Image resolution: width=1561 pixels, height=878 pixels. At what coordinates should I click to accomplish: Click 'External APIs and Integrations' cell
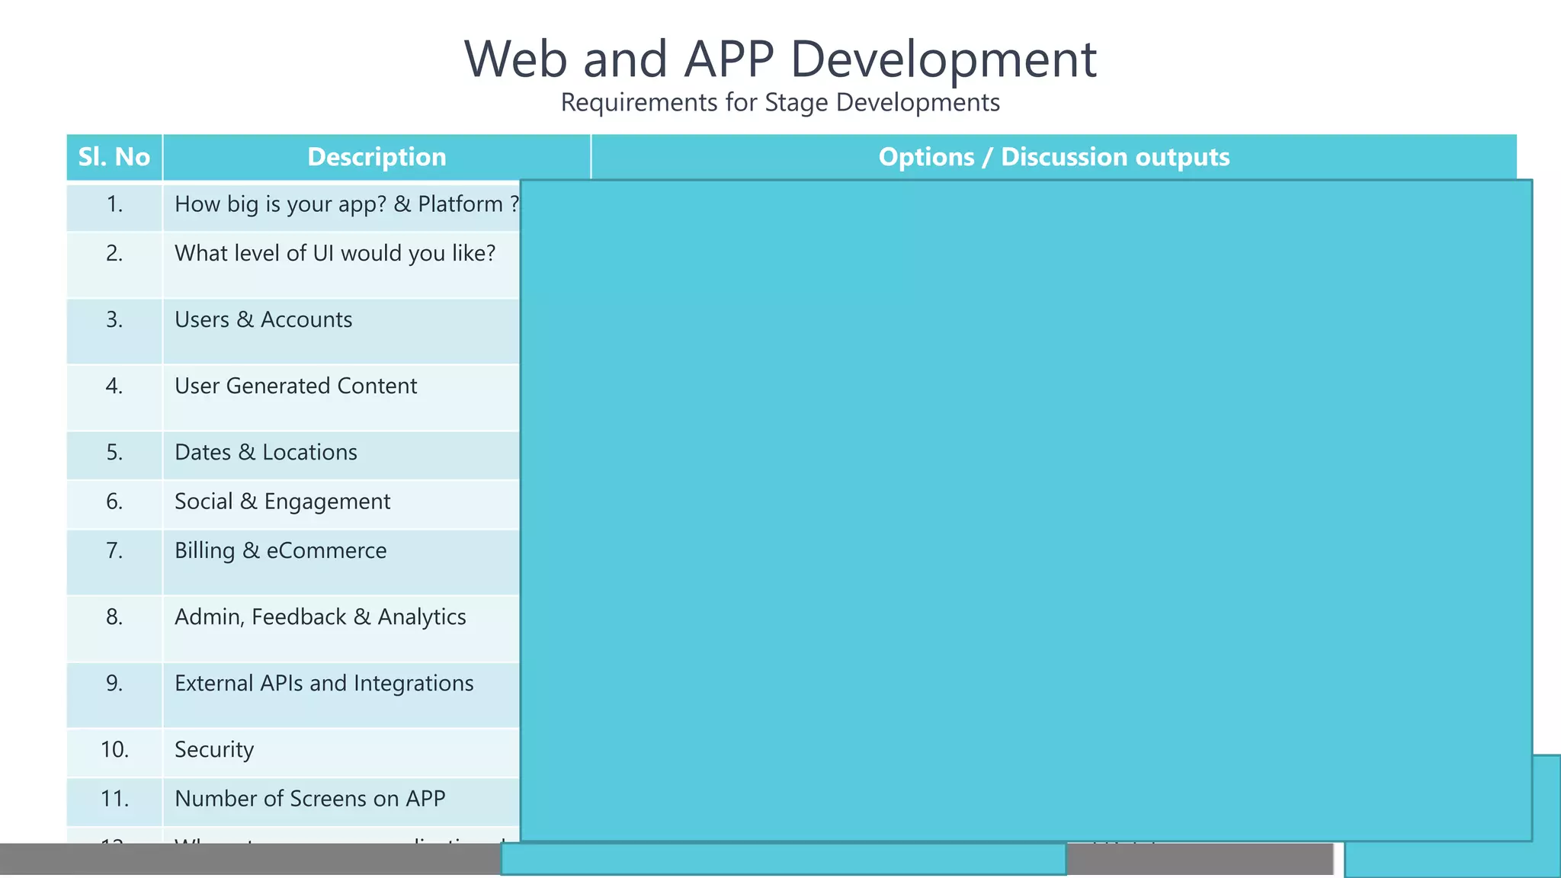(324, 684)
